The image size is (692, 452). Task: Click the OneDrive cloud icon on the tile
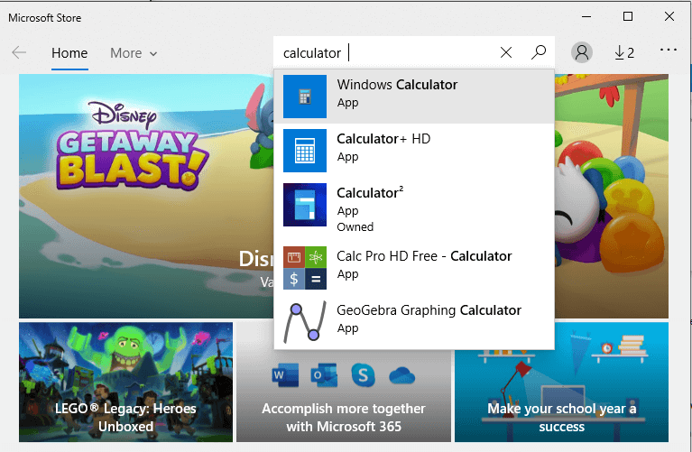point(402,376)
